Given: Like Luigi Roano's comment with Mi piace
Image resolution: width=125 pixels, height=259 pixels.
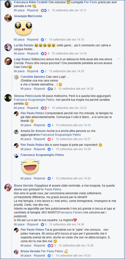Looking at the screenshot, I should coord(19,71).
